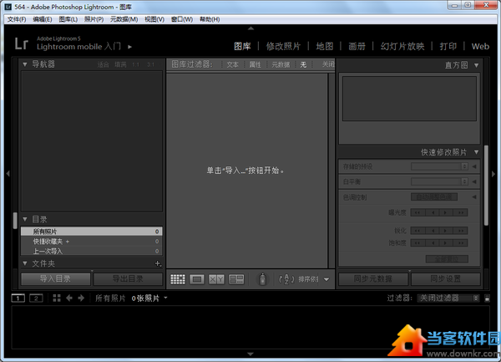Open the Edit menu

click(x=43, y=19)
